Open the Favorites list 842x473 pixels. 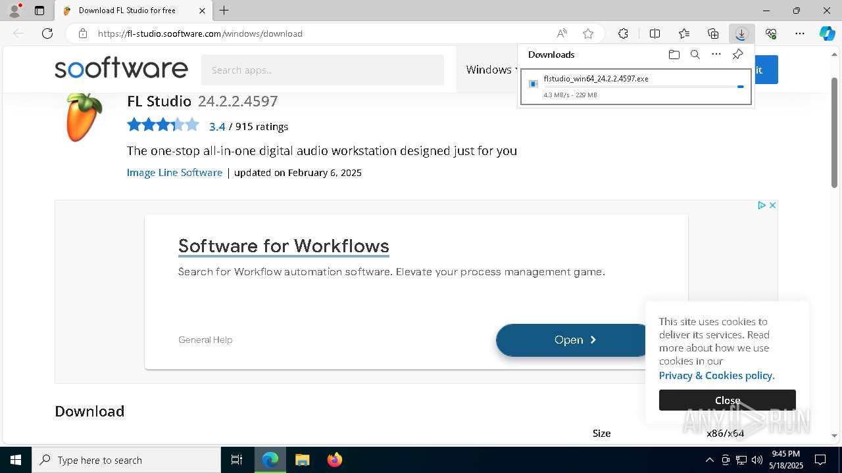point(684,34)
